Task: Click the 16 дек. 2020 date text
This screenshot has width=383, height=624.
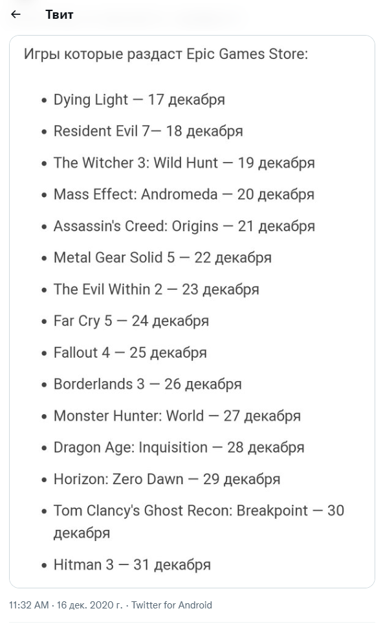Action: click(90, 605)
